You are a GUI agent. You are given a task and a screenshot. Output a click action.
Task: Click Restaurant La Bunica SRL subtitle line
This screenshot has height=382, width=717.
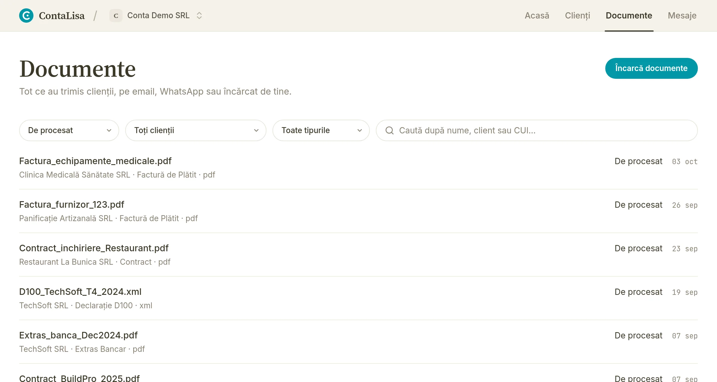coord(95,262)
